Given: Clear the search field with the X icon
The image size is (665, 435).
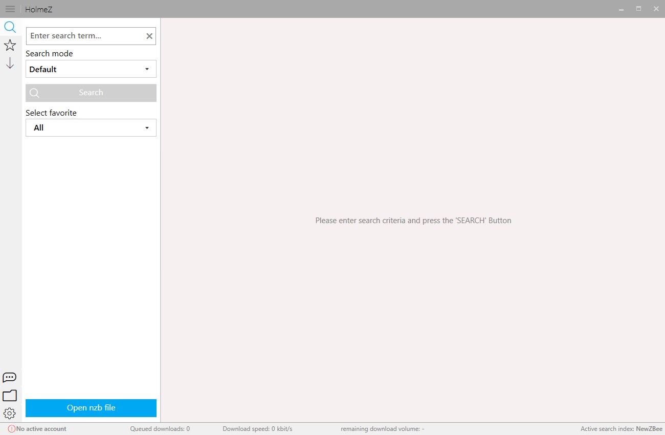Looking at the screenshot, I should click(x=149, y=36).
